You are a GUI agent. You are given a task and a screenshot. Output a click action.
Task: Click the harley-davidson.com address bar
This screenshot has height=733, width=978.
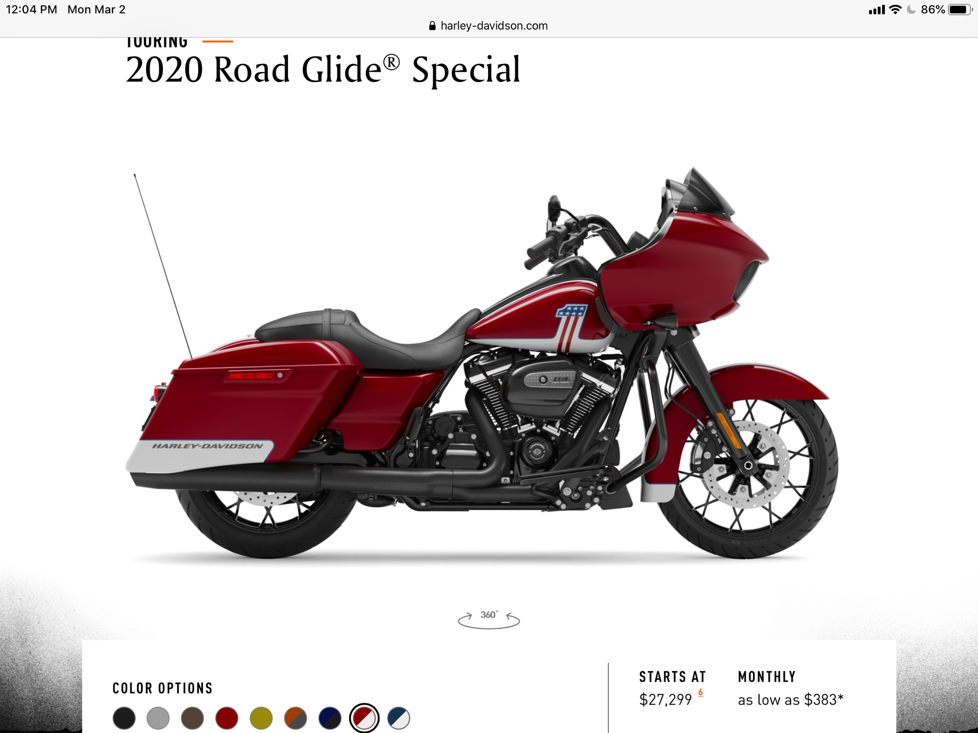(489, 26)
